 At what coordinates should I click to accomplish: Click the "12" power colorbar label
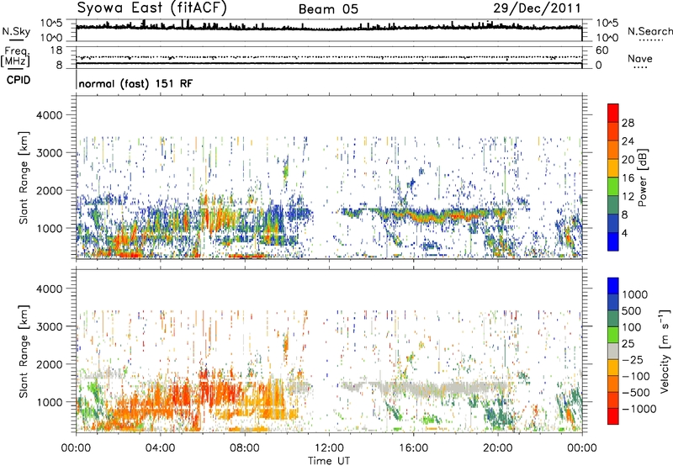(628, 197)
